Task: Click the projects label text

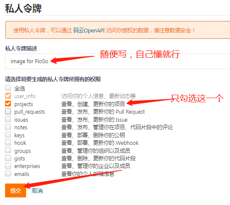Action: pos(24,104)
